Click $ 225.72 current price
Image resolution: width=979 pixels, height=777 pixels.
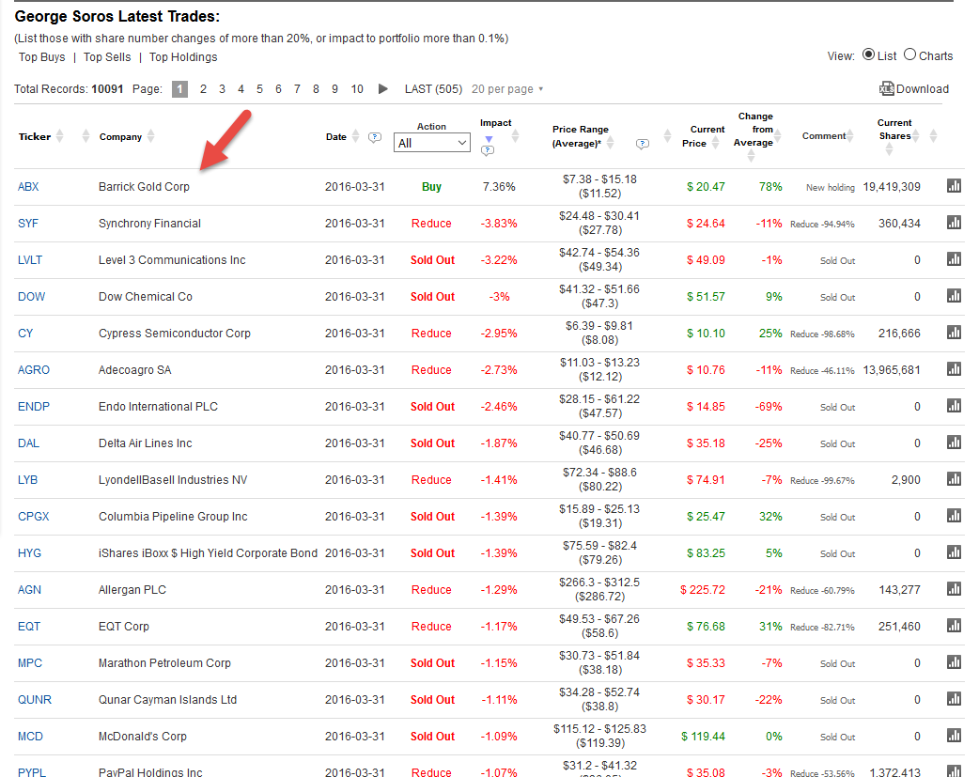703,590
